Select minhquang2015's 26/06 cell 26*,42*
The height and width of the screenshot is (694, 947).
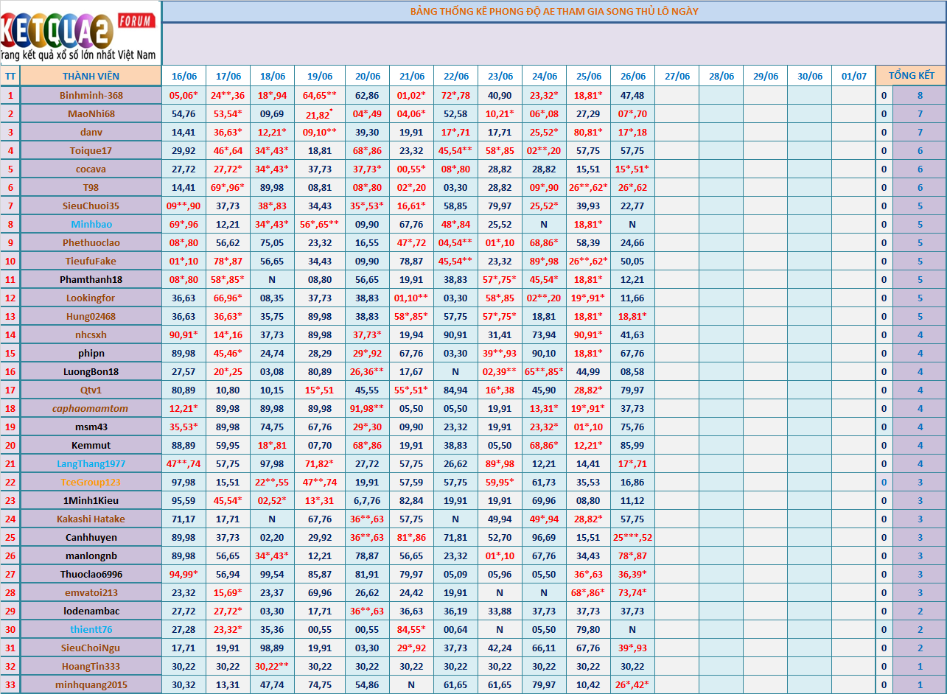632,684
